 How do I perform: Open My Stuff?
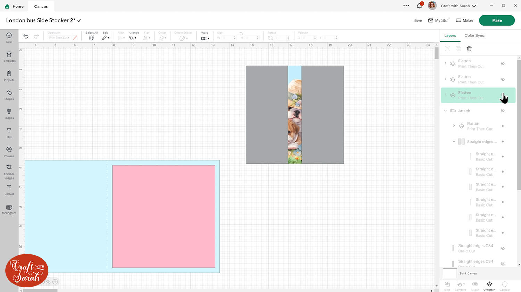pos(439,20)
